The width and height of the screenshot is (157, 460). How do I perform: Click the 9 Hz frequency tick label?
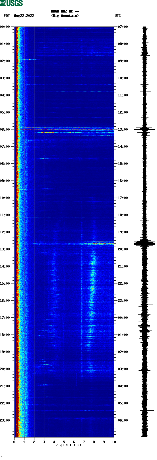(104, 442)
